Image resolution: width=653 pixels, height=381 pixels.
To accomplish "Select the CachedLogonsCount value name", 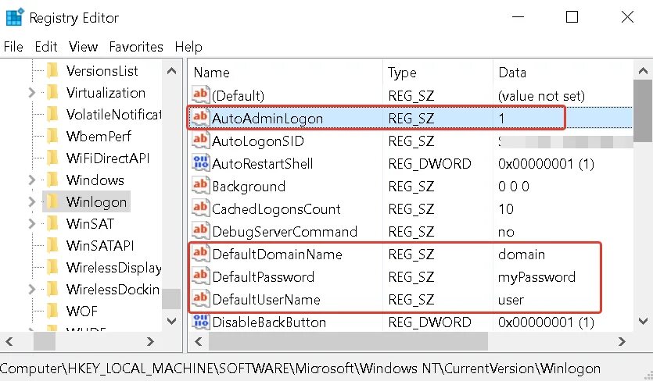I will (276, 208).
